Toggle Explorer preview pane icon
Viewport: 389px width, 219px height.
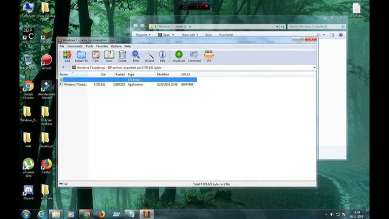coord(332,35)
